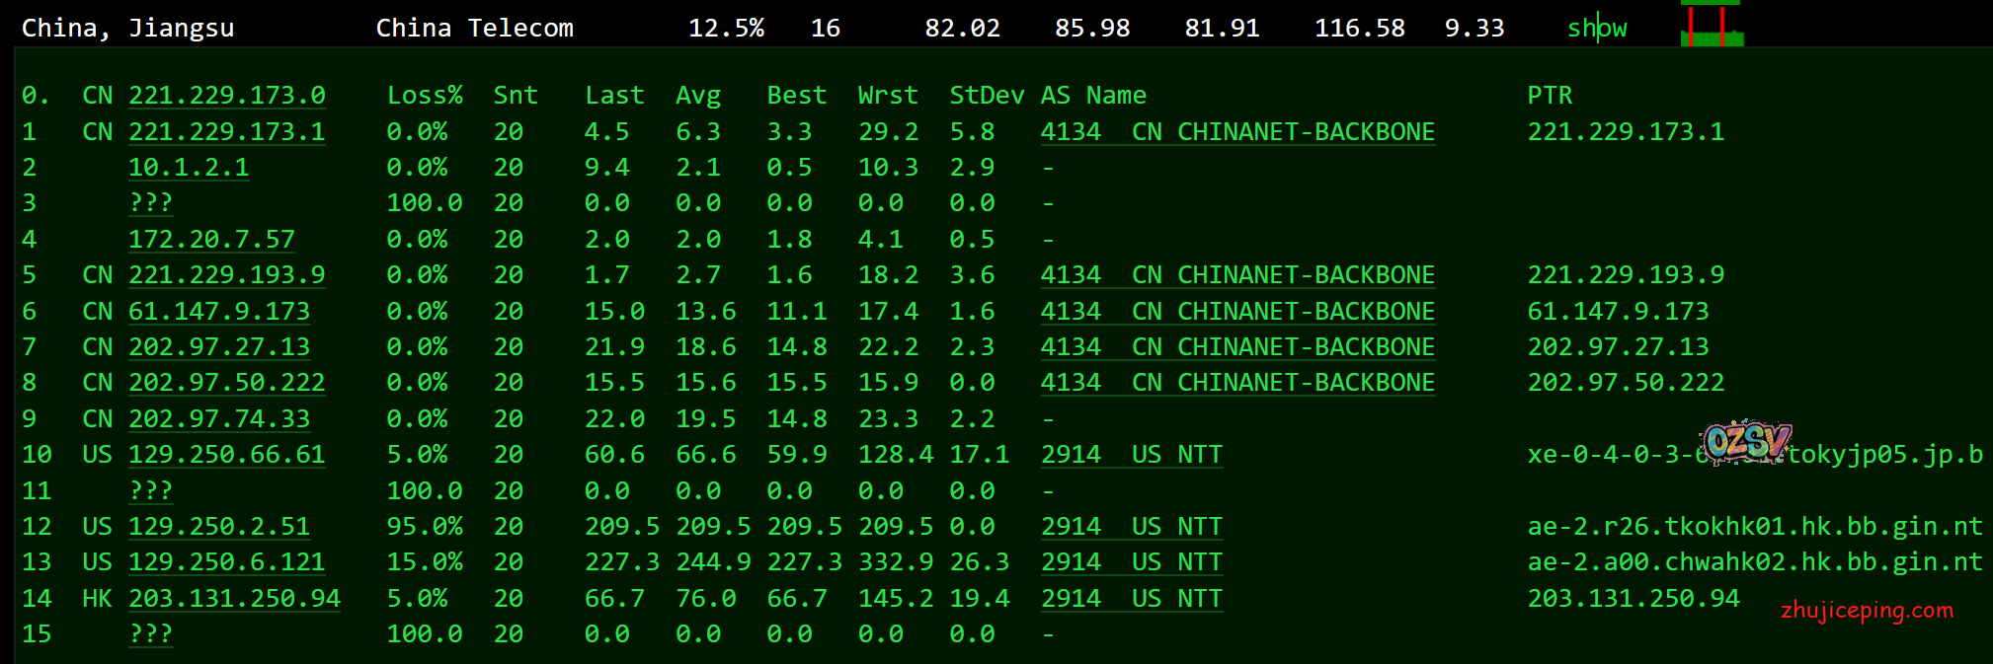Click the 10.1.2.1 address link
Screen dimensions: 1993x664
coord(188,168)
